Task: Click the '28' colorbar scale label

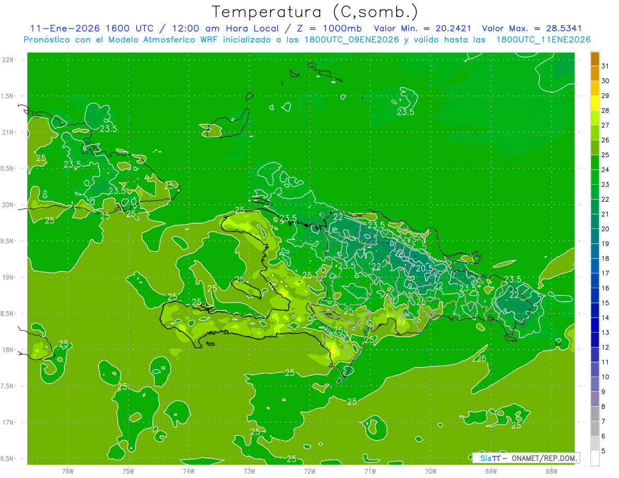Action: (x=606, y=110)
